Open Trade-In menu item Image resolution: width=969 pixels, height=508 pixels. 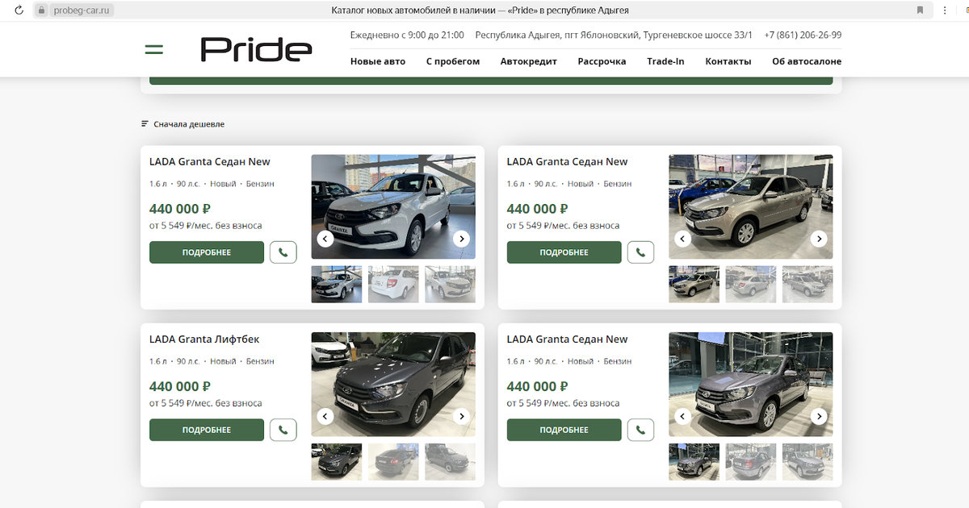point(665,61)
